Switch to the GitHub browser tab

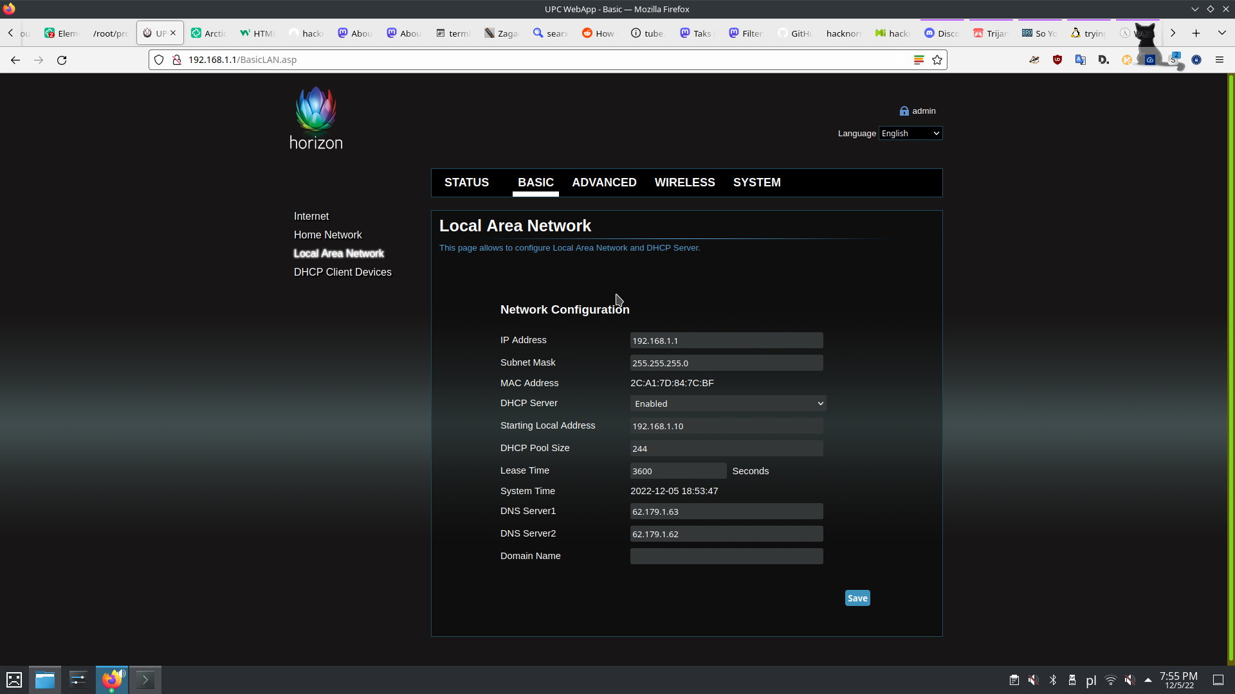coord(795,33)
